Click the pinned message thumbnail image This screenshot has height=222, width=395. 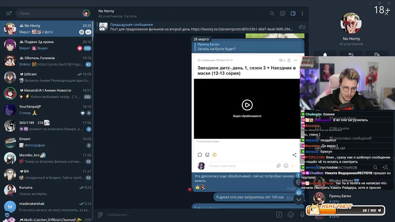tap(103, 27)
